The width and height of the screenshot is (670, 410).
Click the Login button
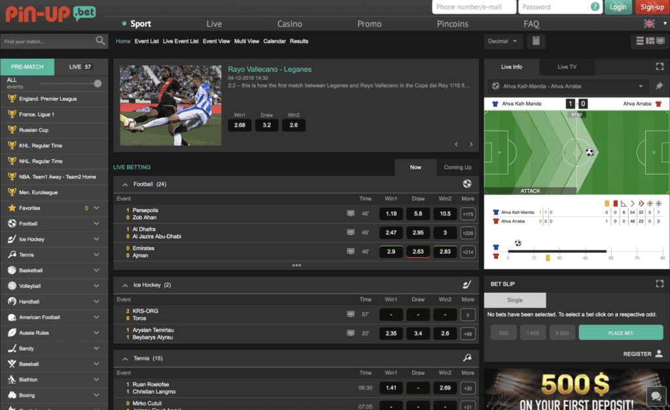(618, 7)
